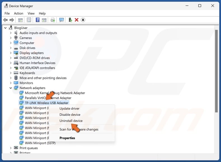
Task: Click the WAN Miniport (SSTP) adapter icon
Action: click(x=21, y=143)
